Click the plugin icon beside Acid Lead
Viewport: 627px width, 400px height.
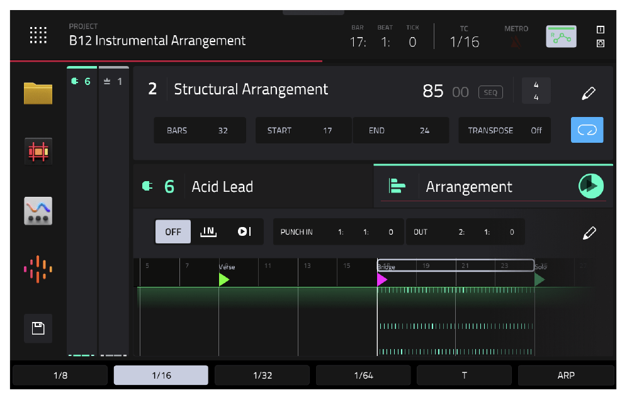point(147,186)
